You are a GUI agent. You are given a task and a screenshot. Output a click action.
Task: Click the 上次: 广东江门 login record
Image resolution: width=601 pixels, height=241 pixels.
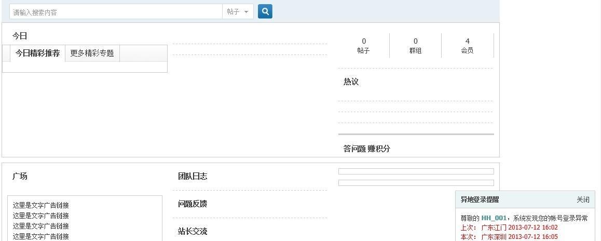[509, 227]
